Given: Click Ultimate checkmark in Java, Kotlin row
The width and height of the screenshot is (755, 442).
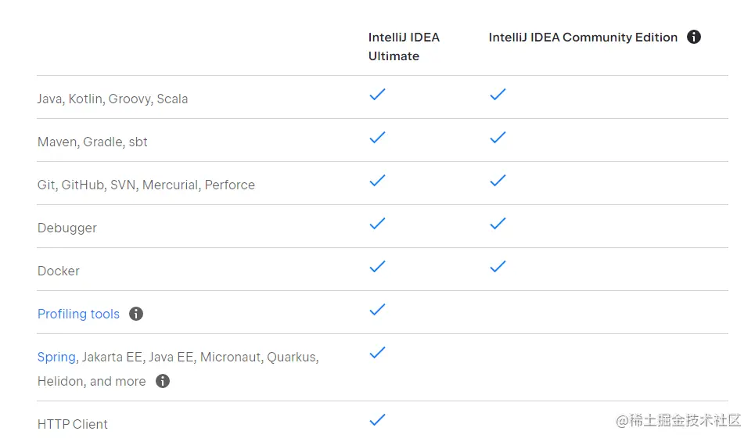Looking at the screenshot, I should pyautogui.click(x=377, y=95).
